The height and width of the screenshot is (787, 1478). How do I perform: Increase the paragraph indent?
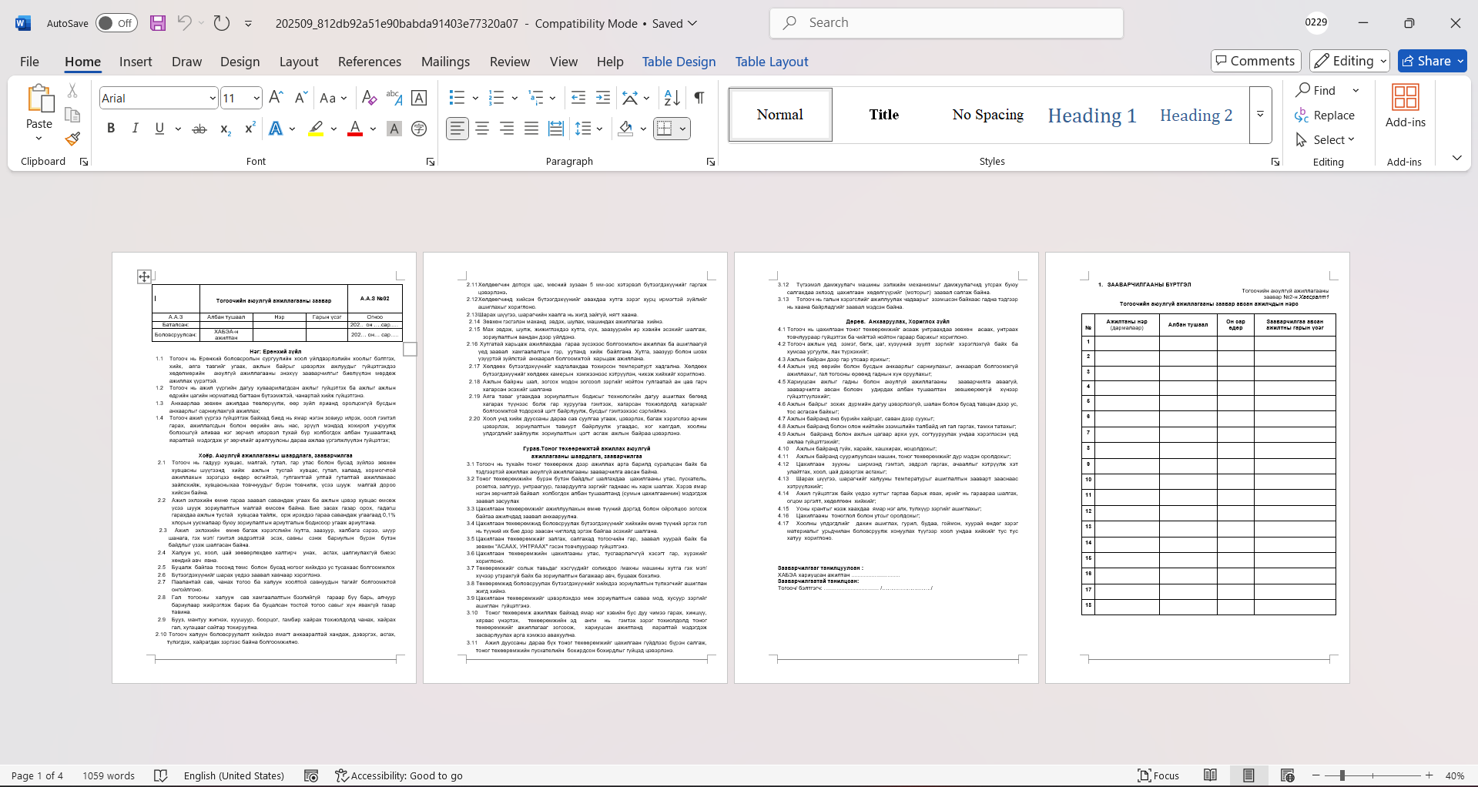coord(603,98)
